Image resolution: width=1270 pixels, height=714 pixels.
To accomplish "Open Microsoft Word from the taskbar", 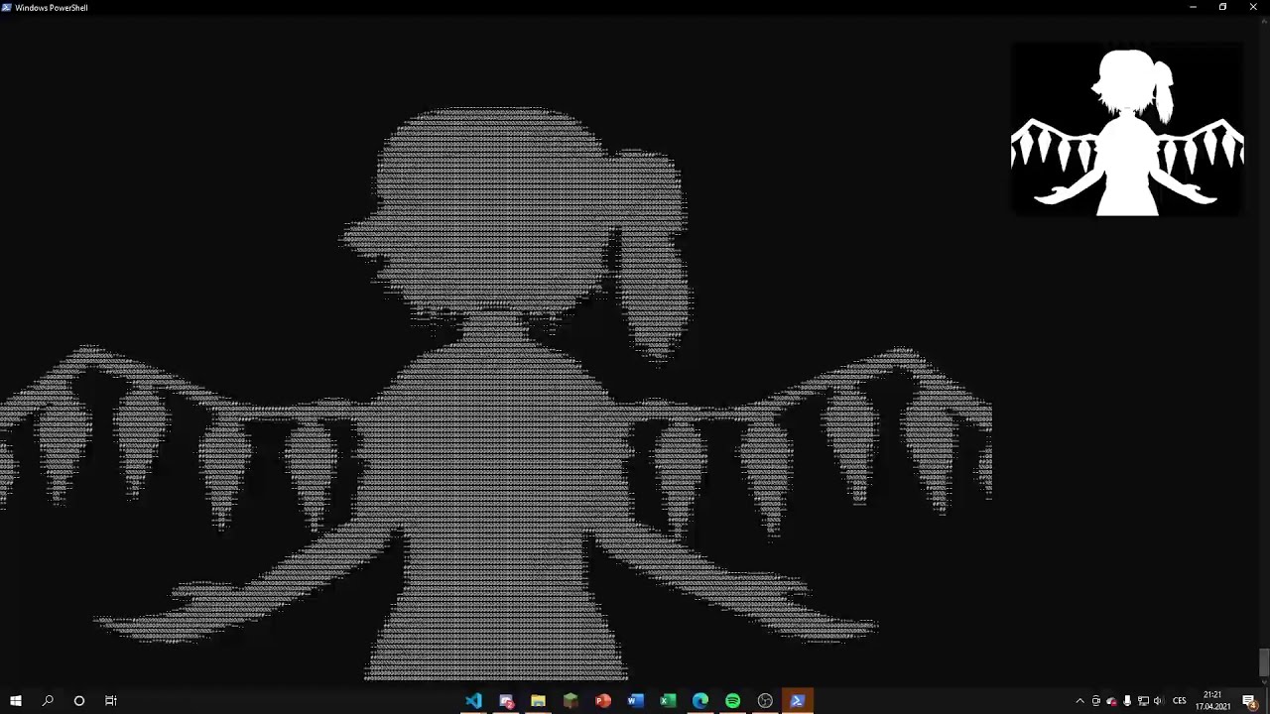I will pos(635,701).
